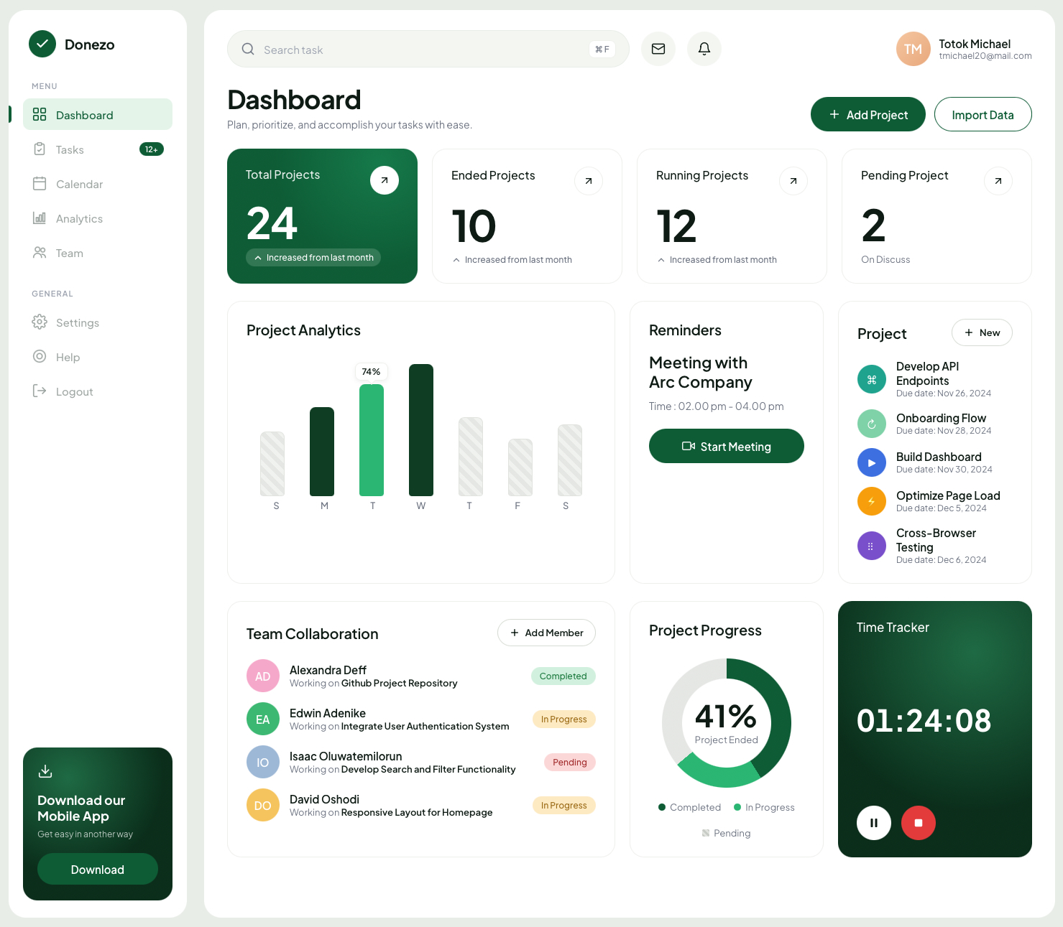Focus the Search task field
Viewport: 1063px width, 927px height.
tap(428, 49)
